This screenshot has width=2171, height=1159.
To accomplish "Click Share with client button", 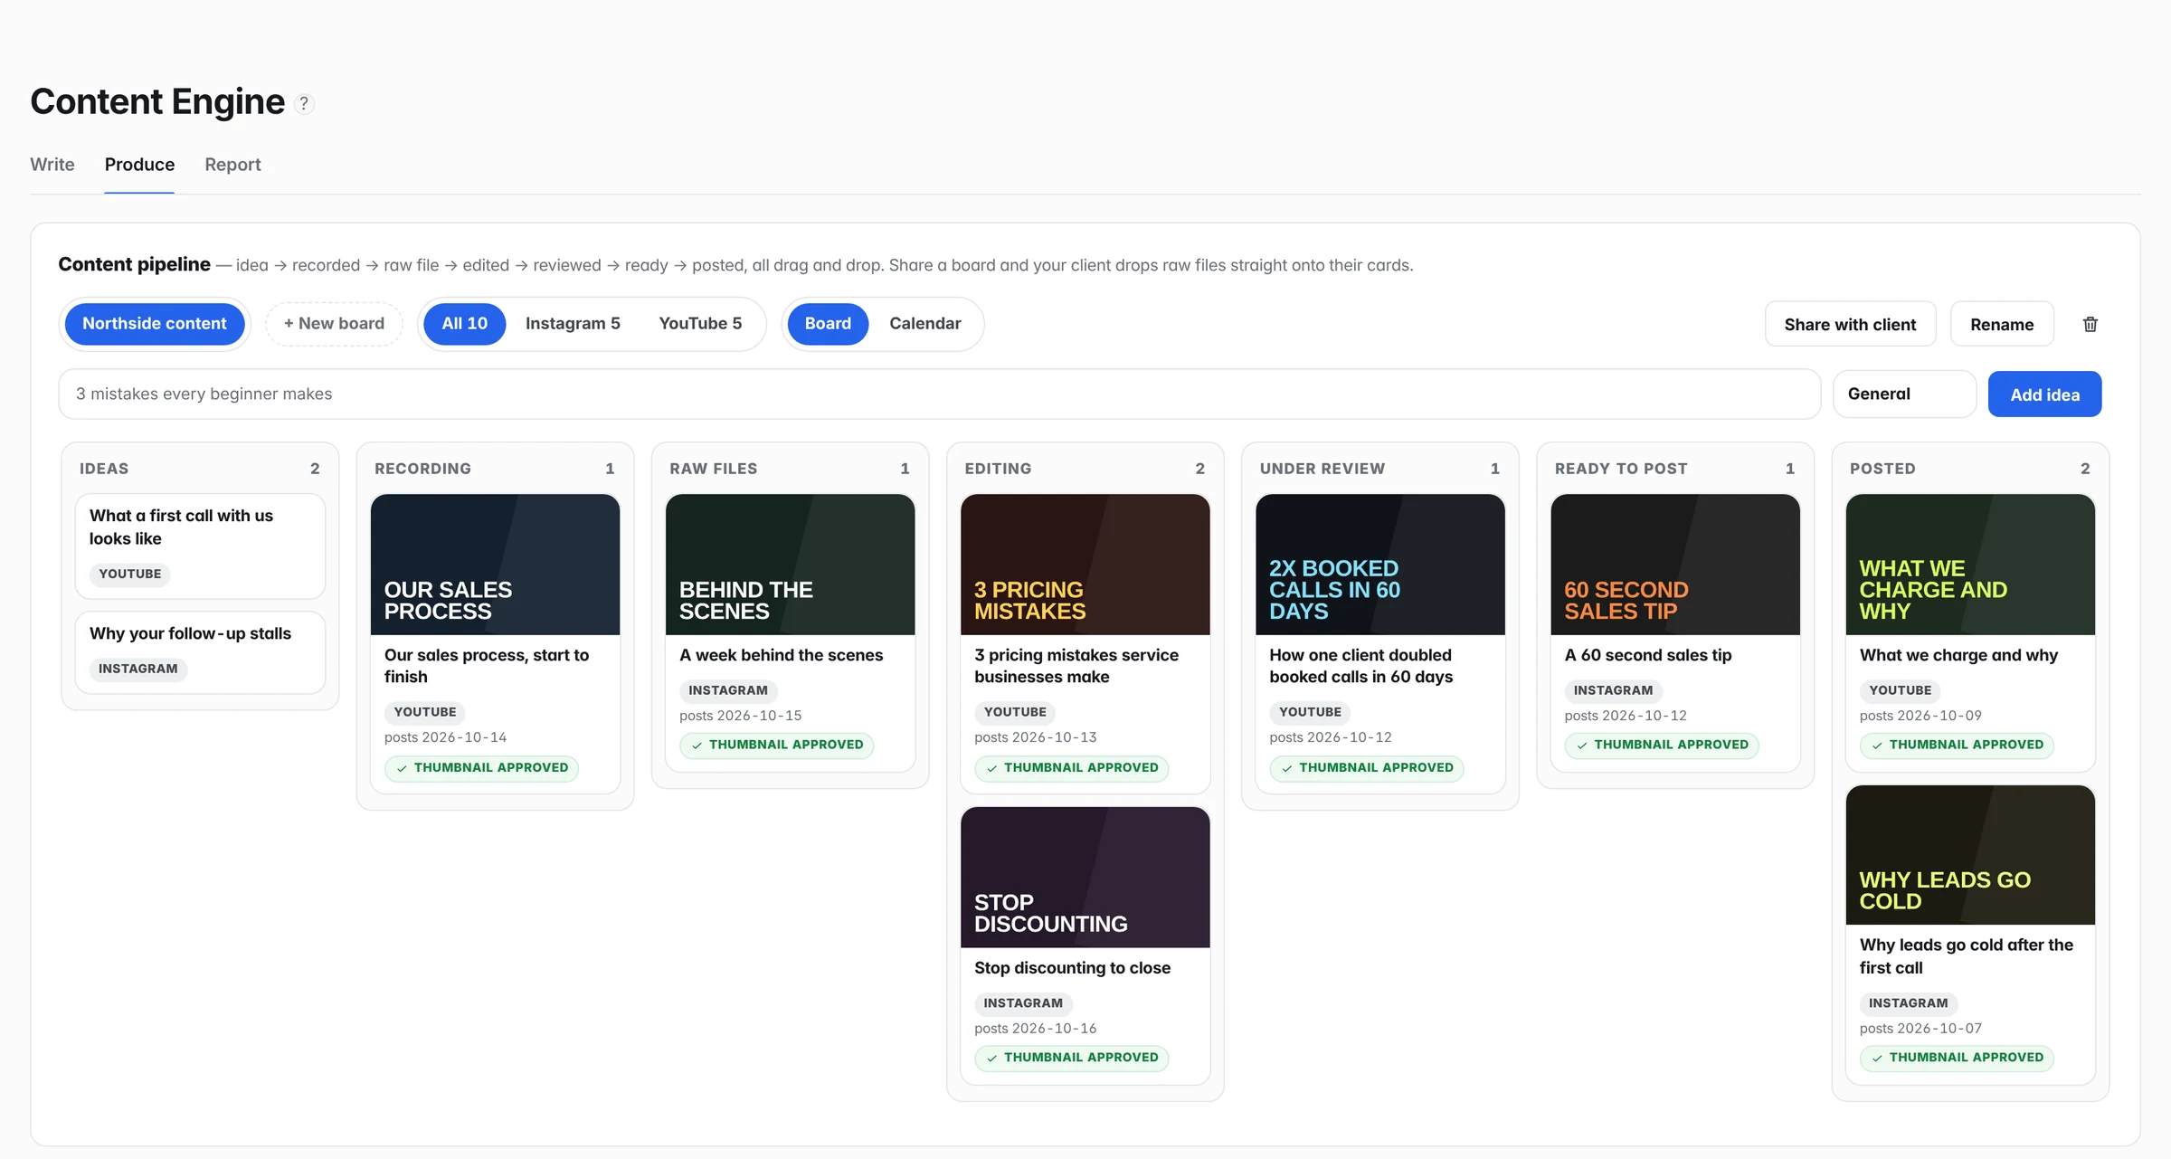I will click(x=1850, y=324).
